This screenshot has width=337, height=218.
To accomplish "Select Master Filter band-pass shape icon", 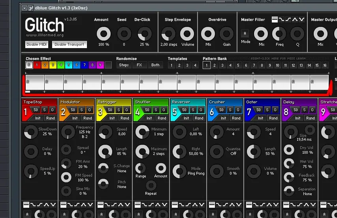I will tap(295, 19).
